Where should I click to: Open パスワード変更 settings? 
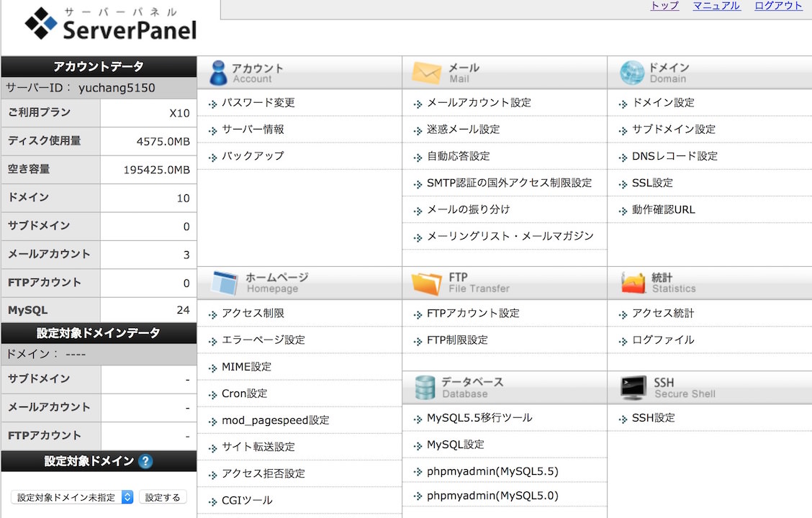(x=259, y=102)
